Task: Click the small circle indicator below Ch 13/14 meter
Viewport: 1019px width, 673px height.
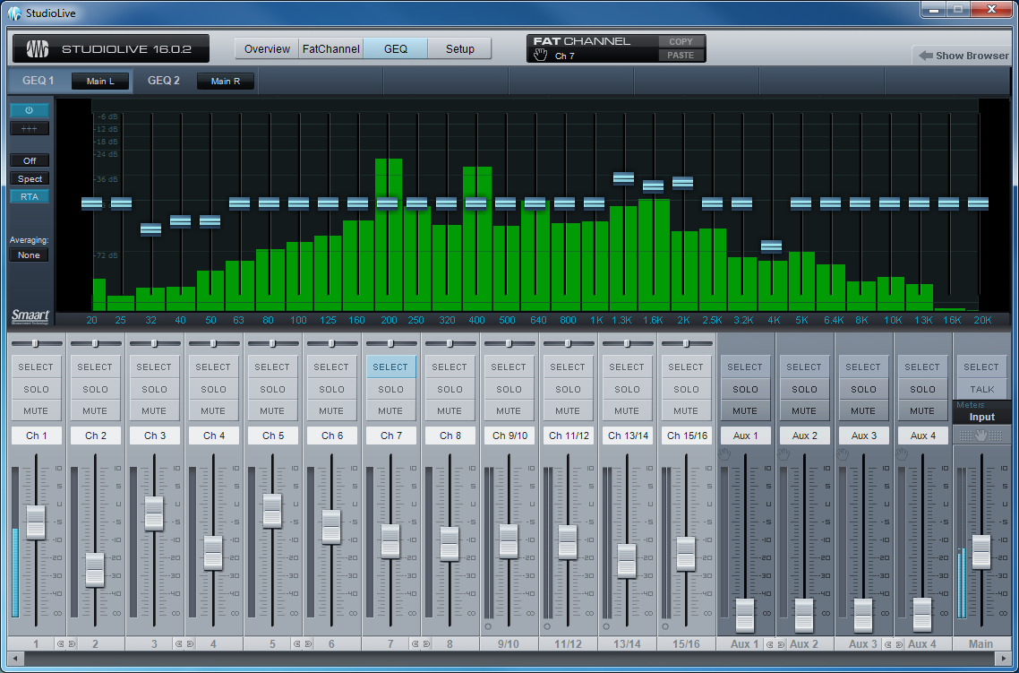Action: coord(606,626)
